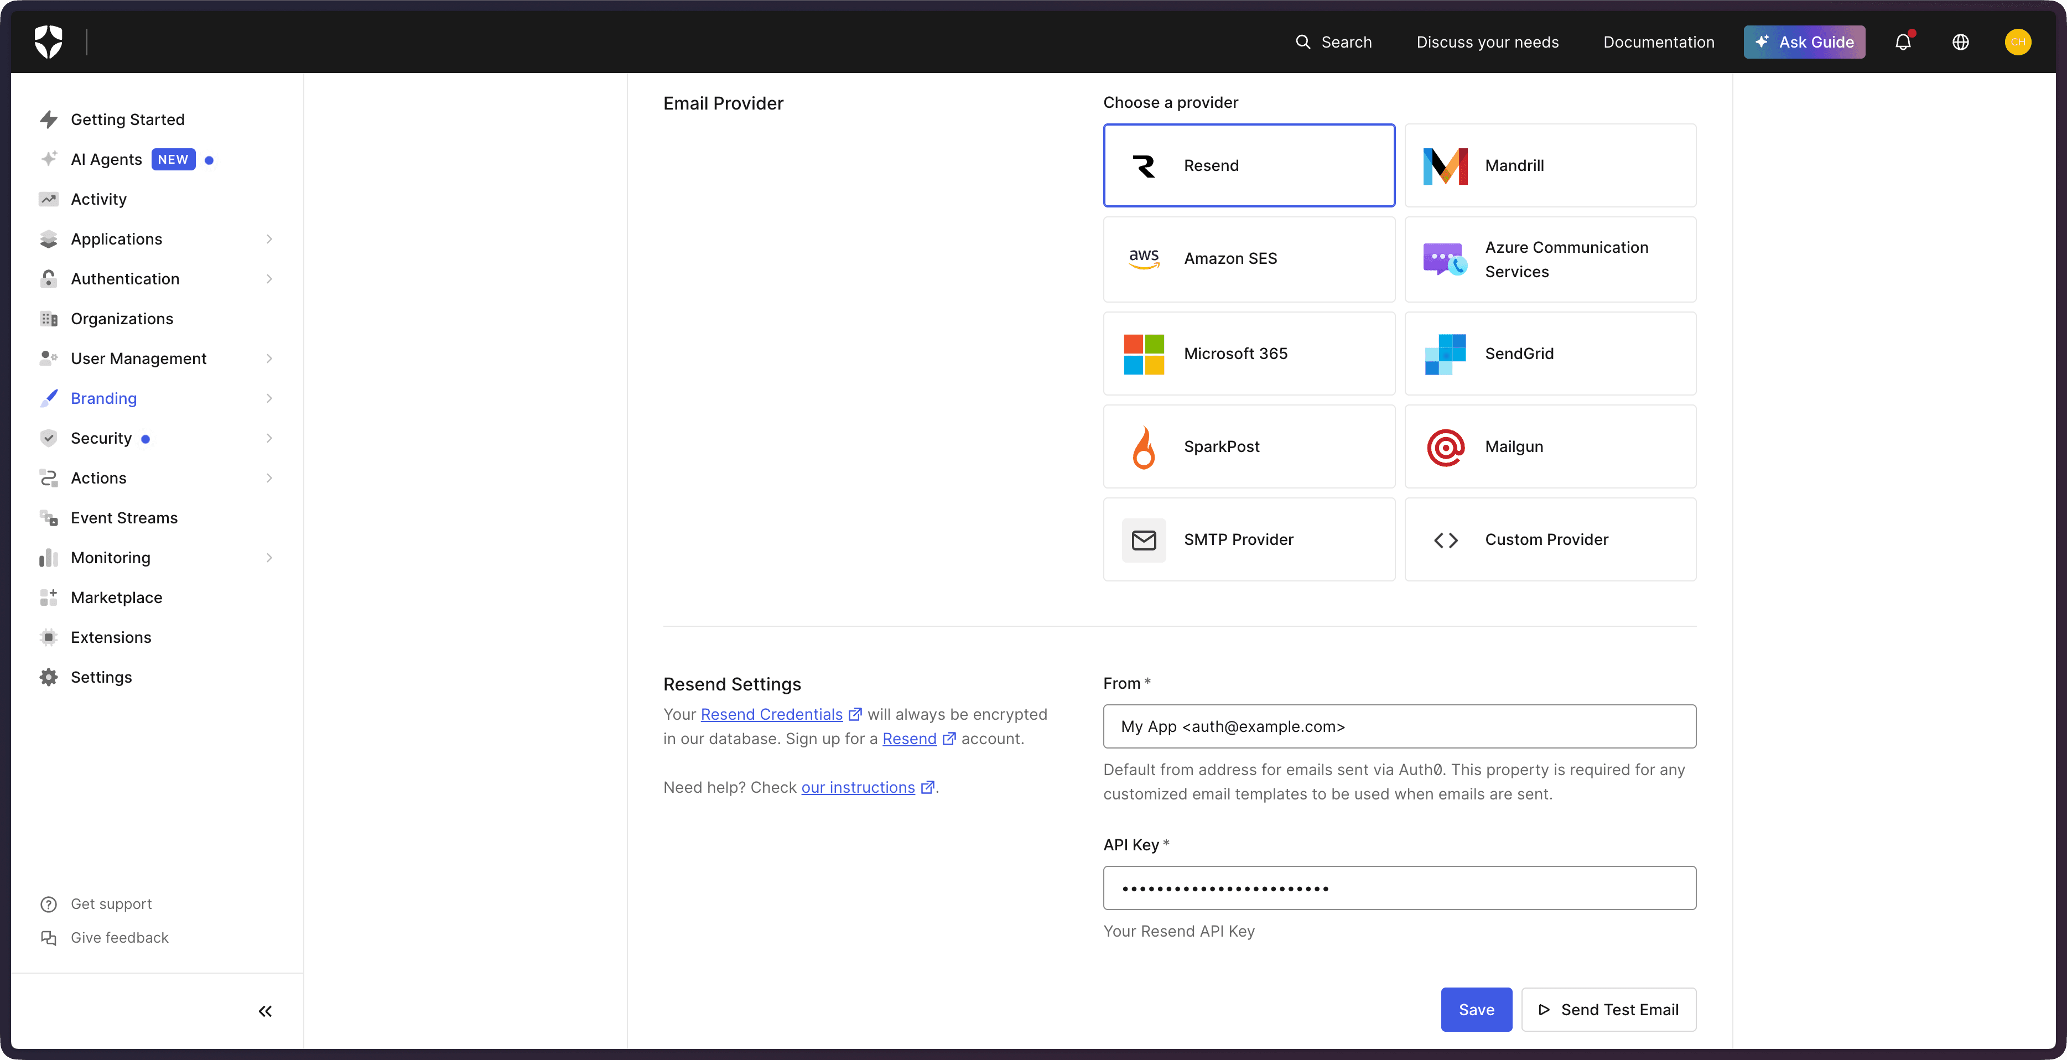Pick the SMTP Provider option
This screenshot has height=1060, width=2067.
(x=1249, y=540)
